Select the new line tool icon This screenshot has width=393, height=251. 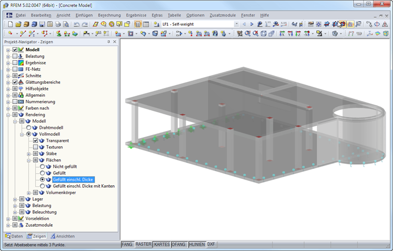[23, 33]
